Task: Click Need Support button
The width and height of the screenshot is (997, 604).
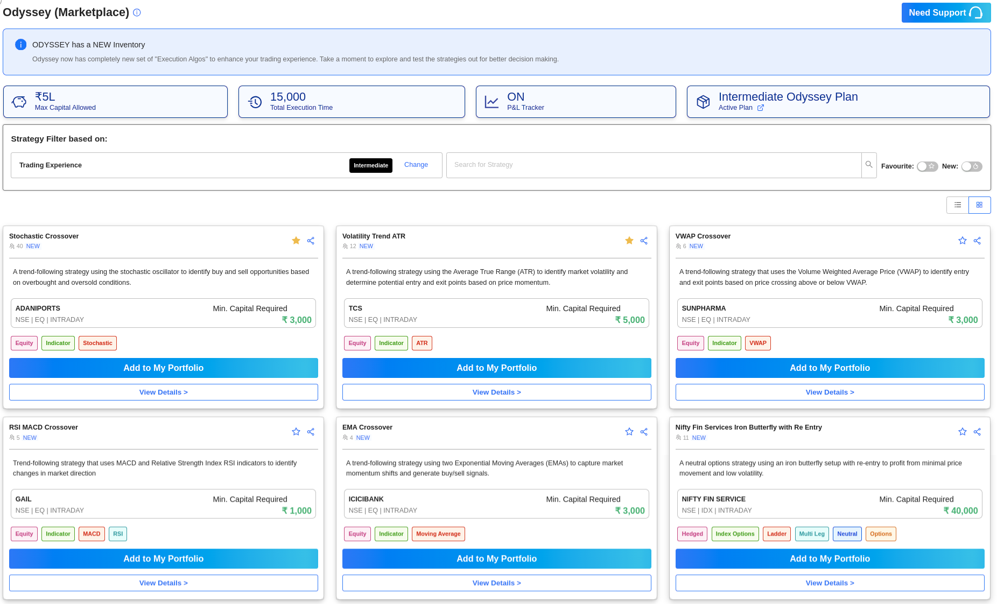Action: click(946, 12)
